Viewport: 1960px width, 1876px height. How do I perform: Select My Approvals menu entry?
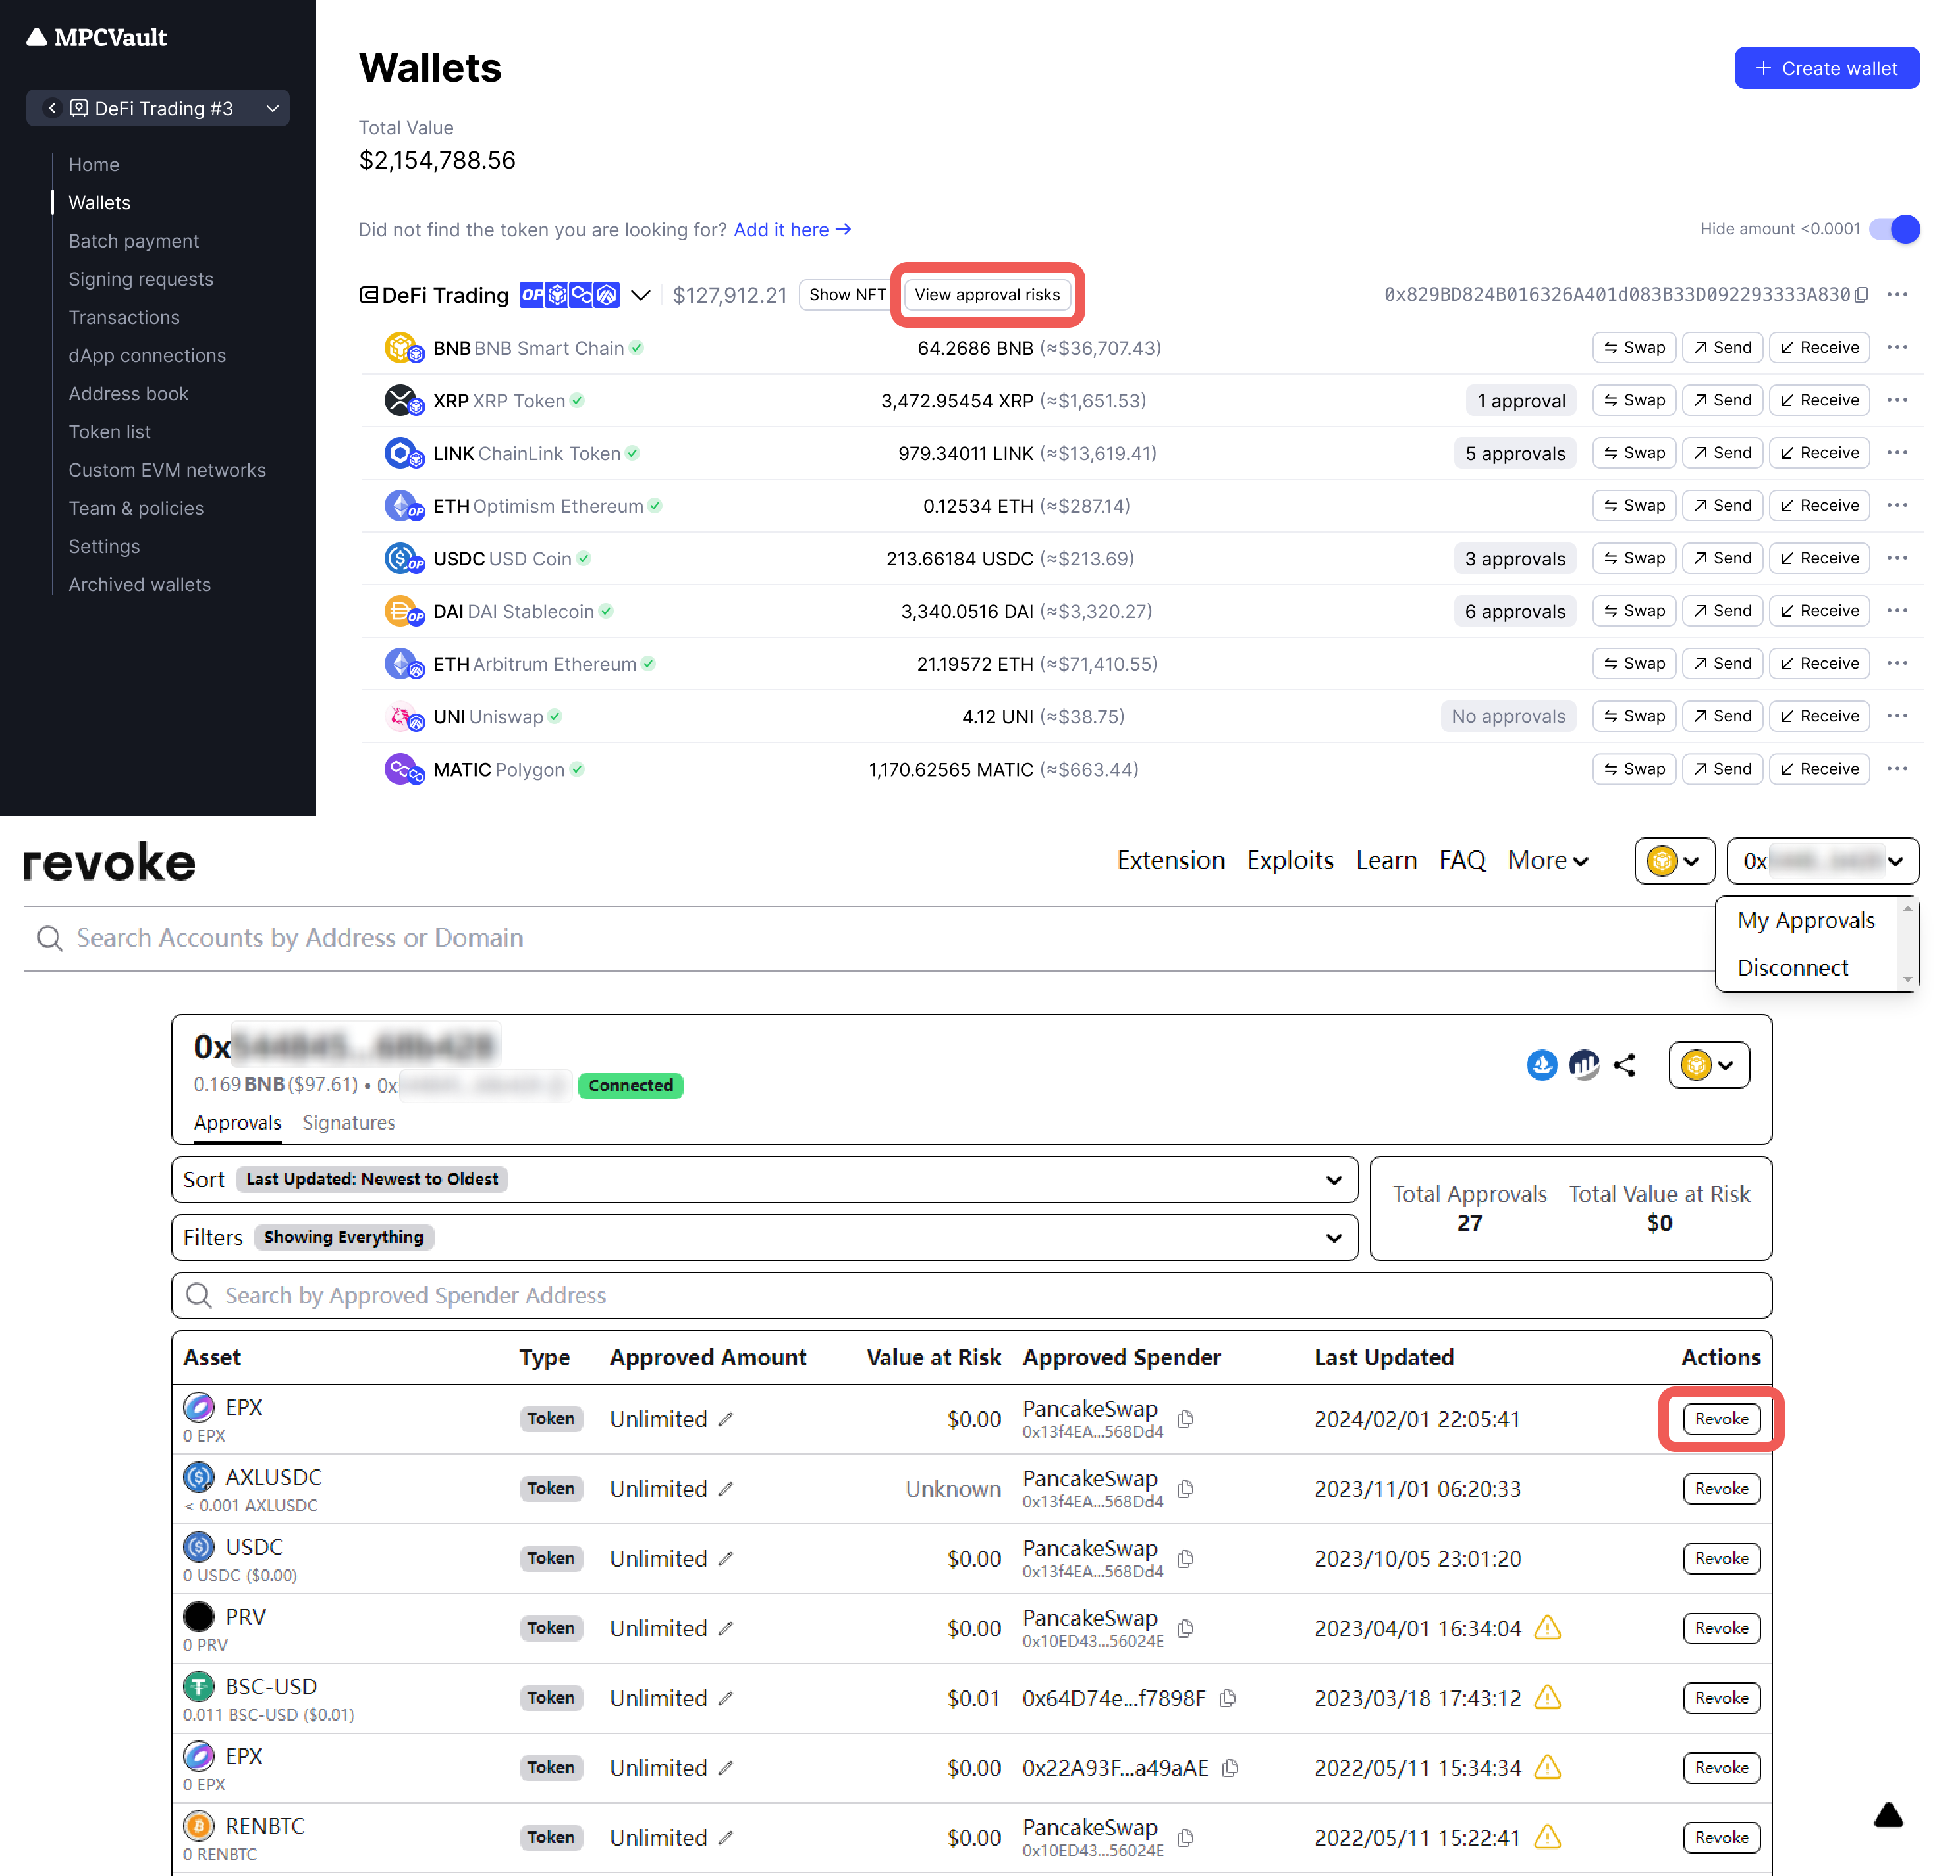1805,920
